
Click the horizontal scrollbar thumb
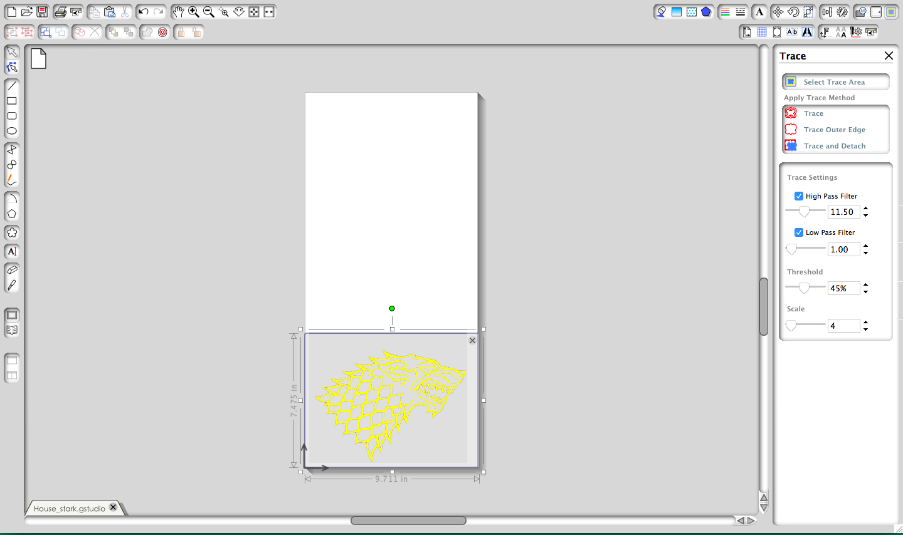click(x=408, y=521)
